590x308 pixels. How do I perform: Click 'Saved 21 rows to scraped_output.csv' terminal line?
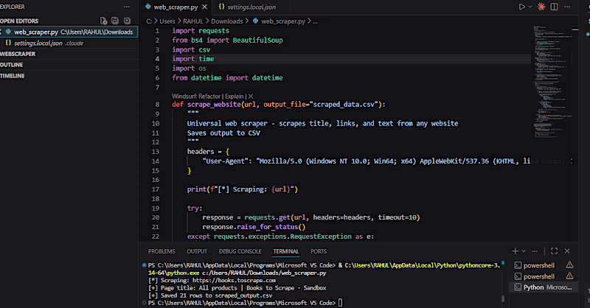click(x=210, y=295)
